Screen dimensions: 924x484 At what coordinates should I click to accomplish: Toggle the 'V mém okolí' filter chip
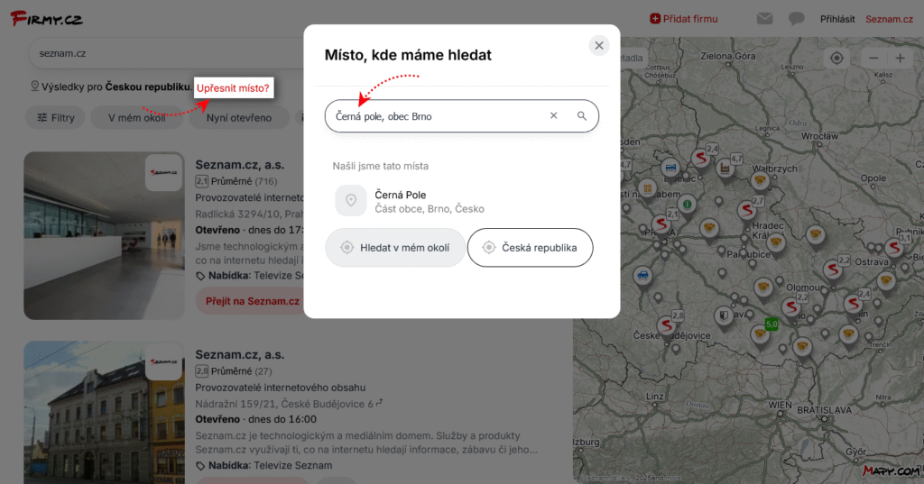[x=137, y=118]
